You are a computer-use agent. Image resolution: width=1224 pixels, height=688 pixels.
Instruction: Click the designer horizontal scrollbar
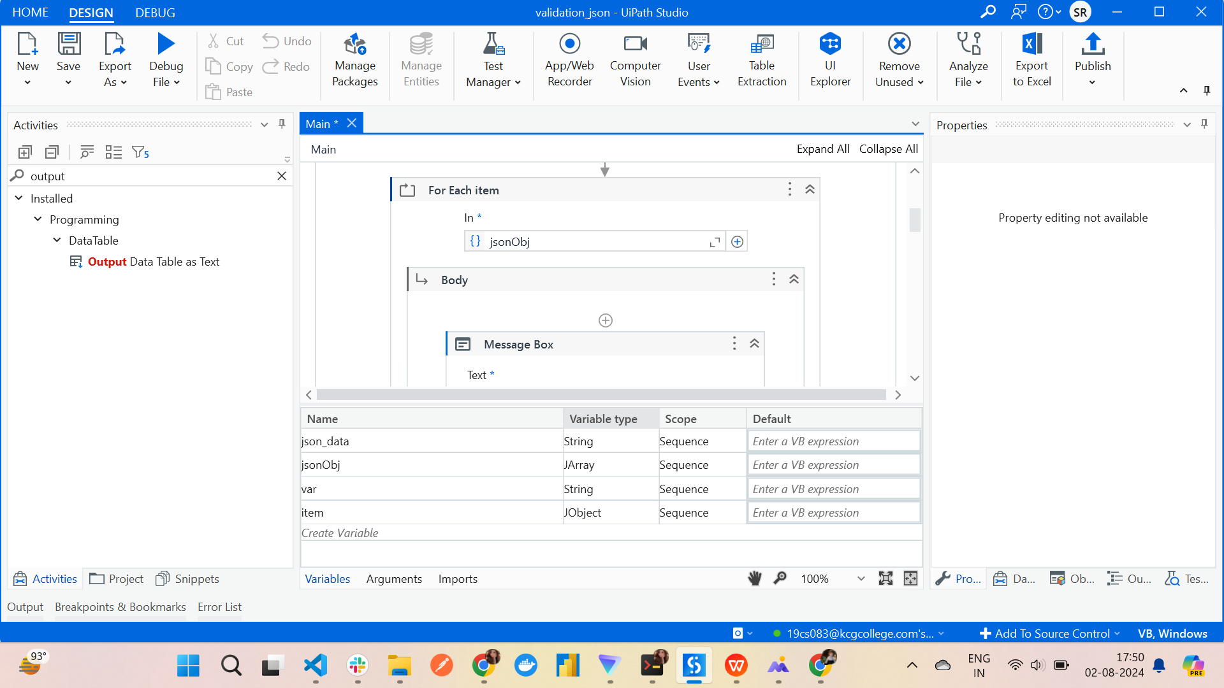[601, 395]
